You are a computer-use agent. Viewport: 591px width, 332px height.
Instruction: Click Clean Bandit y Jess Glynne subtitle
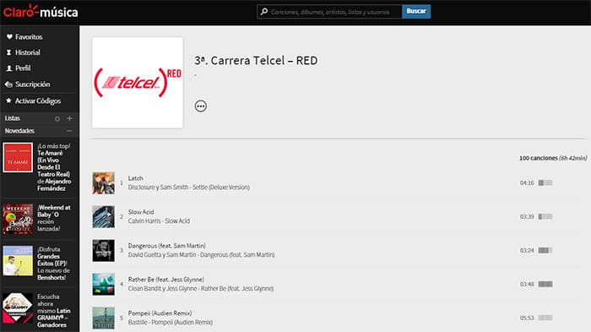point(201,289)
